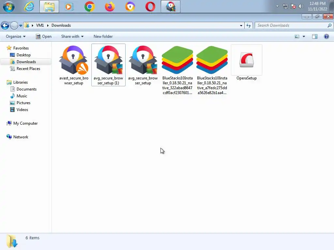Screen dimensions: 334x250
Task: Minimize the Downloads window
Action: click(x=307, y=17)
